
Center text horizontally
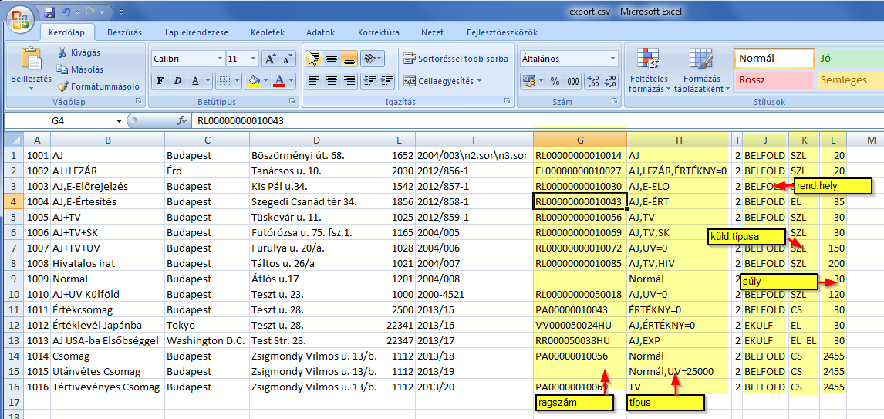(332, 81)
